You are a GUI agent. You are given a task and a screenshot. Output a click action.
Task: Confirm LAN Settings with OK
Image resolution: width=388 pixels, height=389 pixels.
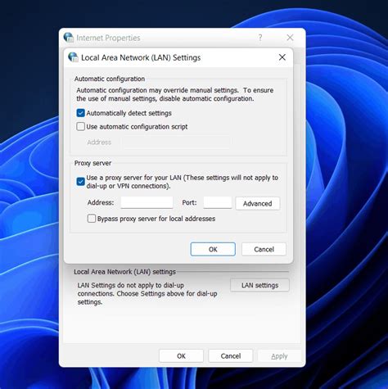(213, 249)
